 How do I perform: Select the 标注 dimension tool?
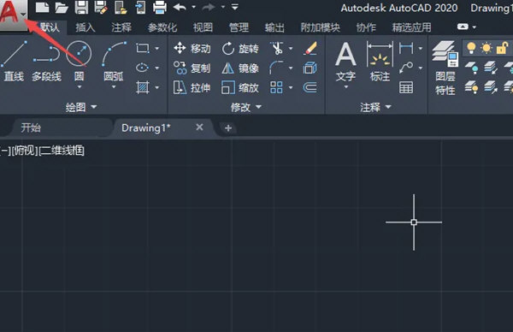point(380,62)
